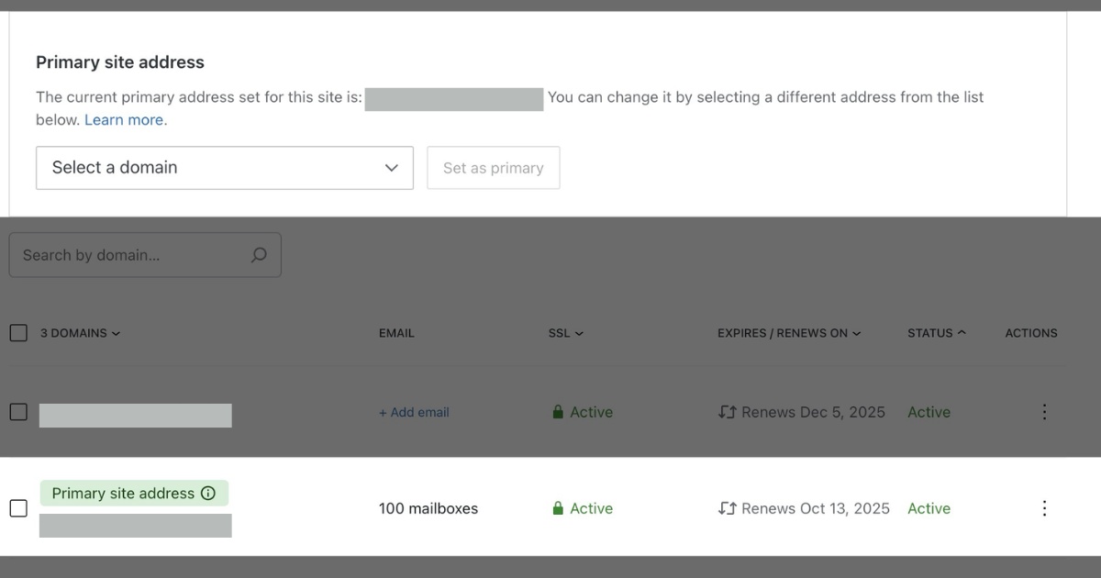
Task: Open the actions kebab menu for the primary domain
Action: pos(1044,508)
